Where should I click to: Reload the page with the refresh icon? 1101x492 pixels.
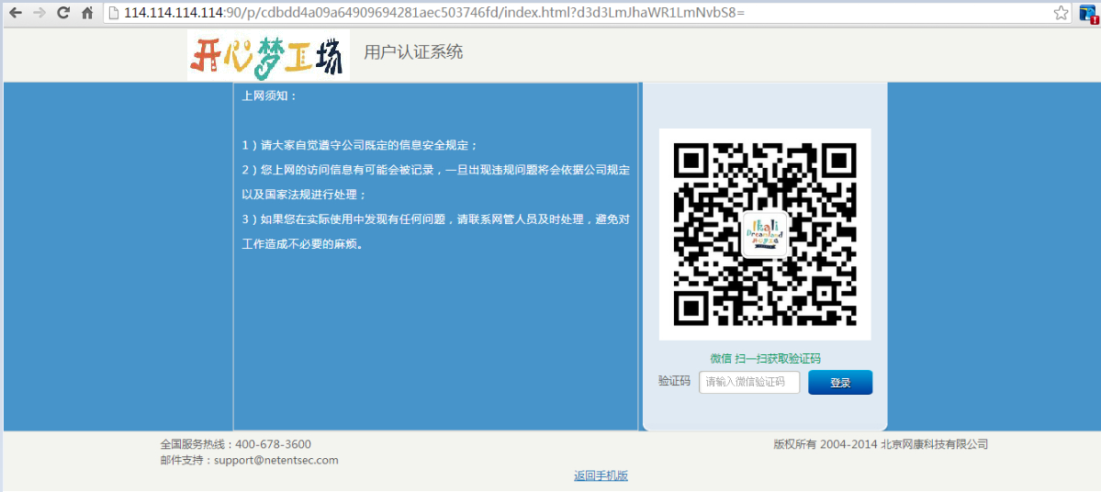point(63,13)
